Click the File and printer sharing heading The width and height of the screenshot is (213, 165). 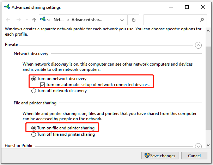point(35,103)
